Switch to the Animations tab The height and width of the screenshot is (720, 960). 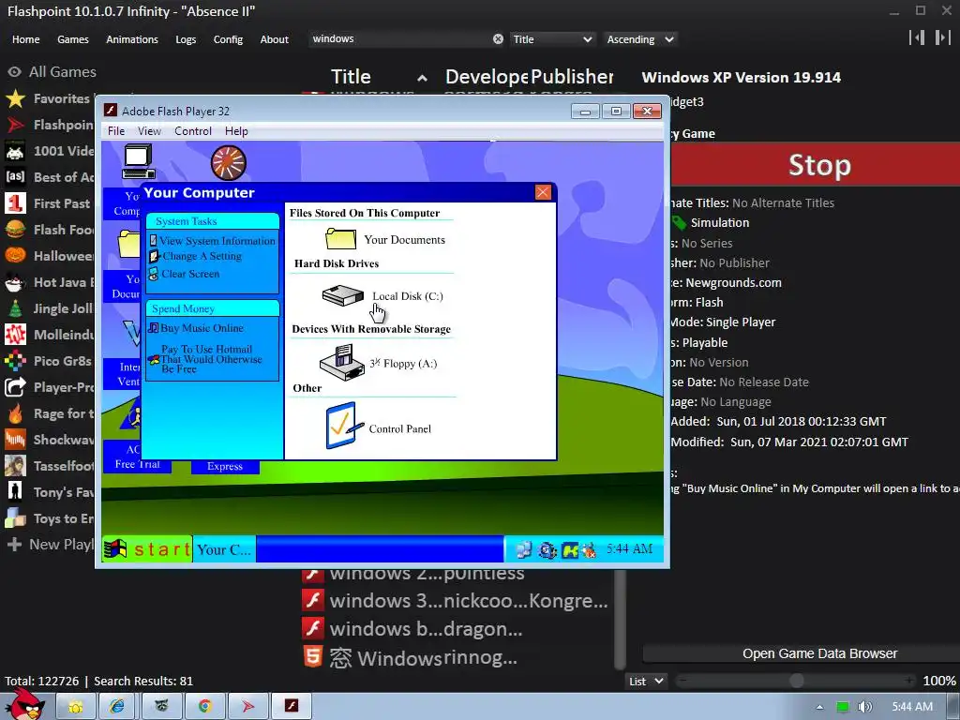pos(132,39)
